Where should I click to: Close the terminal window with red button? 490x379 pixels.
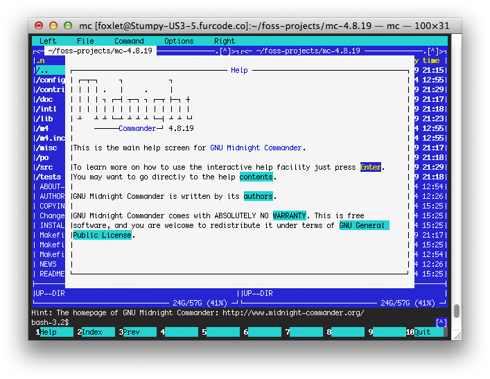39,26
